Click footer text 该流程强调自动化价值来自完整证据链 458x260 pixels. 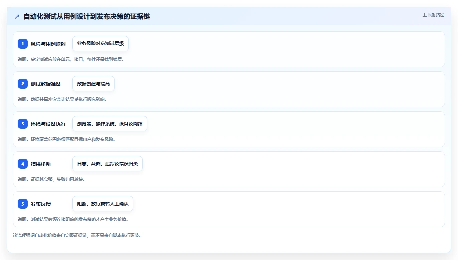pyautogui.click(x=77, y=235)
